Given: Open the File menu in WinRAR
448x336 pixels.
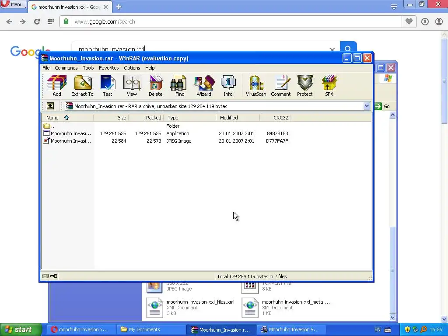Looking at the screenshot, I should point(46,68).
